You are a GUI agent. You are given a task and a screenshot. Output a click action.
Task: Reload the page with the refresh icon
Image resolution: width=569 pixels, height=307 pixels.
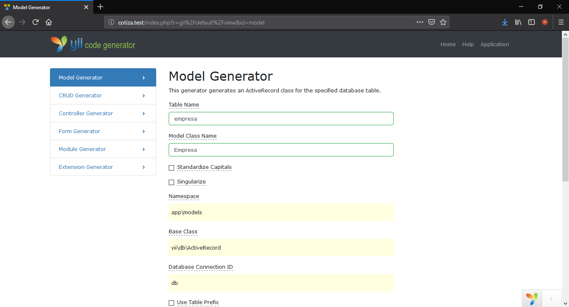tap(36, 22)
